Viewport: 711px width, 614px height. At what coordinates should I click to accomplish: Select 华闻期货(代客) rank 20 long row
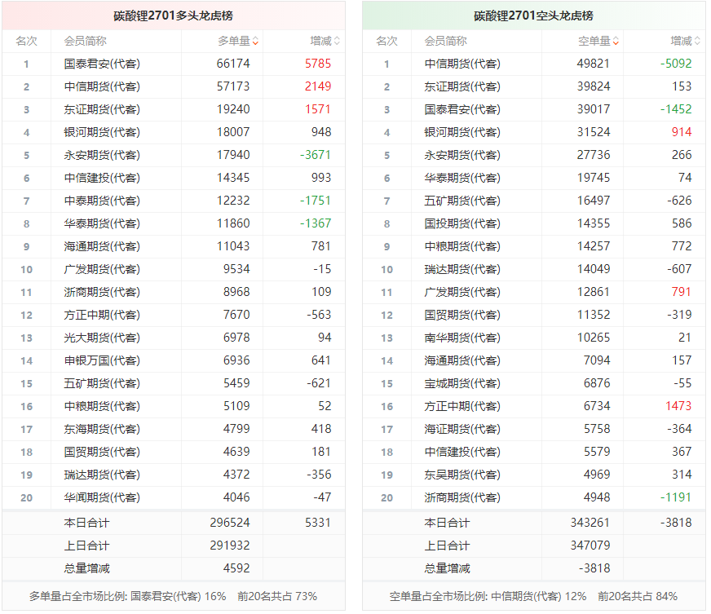click(x=174, y=497)
